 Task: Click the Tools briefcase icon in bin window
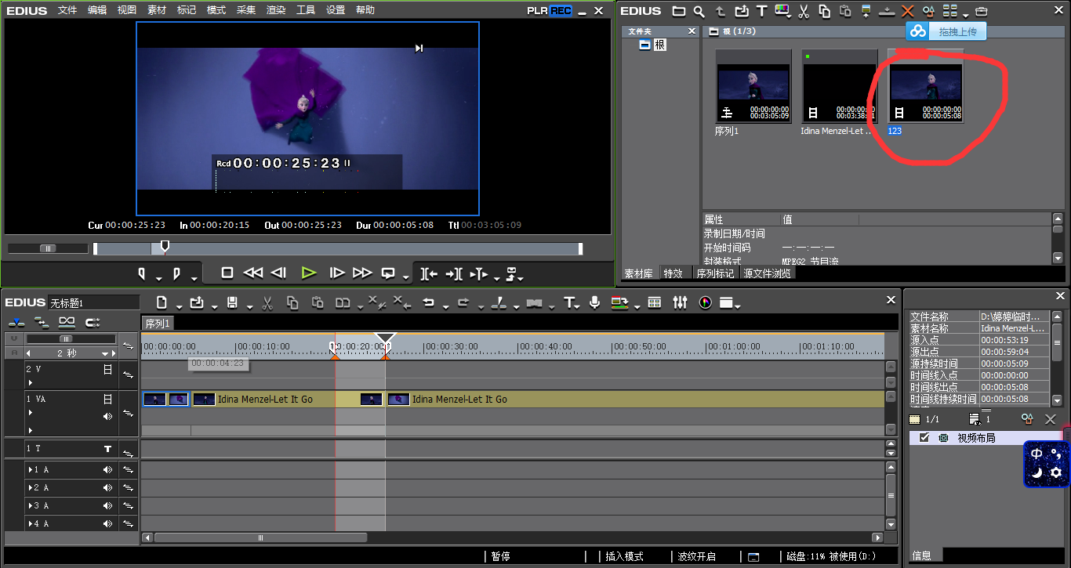(x=982, y=12)
